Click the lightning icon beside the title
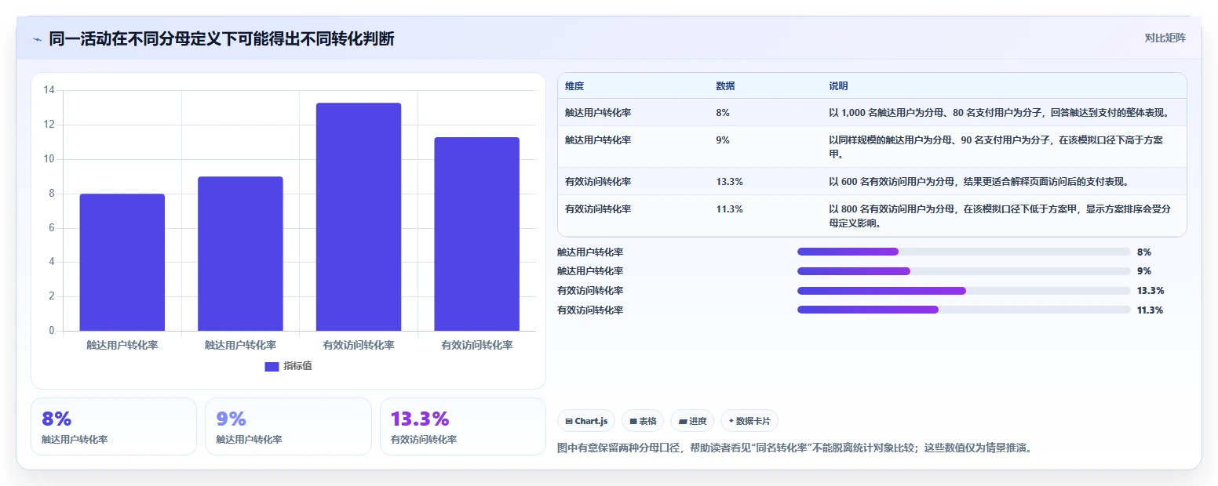This screenshot has width=1218, height=486. click(x=37, y=39)
